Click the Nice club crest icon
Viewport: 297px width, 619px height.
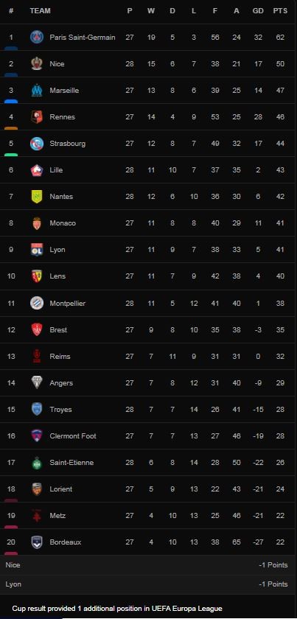click(37, 63)
